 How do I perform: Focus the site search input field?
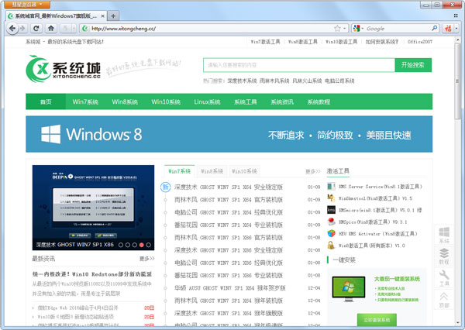coord(299,65)
